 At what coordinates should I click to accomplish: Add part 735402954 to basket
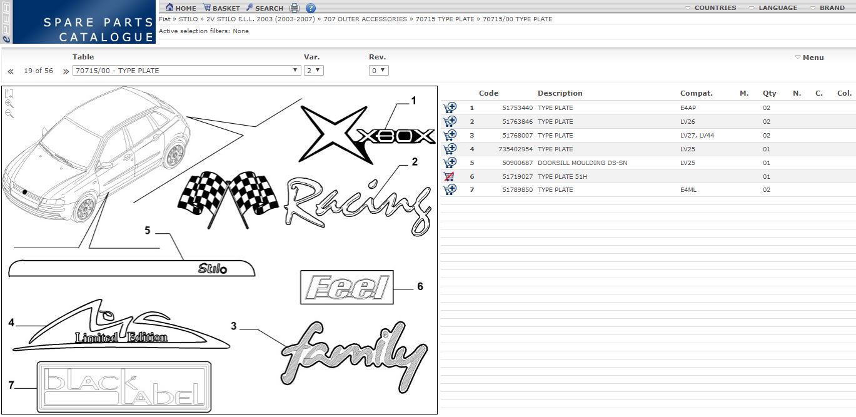[x=450, y=149]
